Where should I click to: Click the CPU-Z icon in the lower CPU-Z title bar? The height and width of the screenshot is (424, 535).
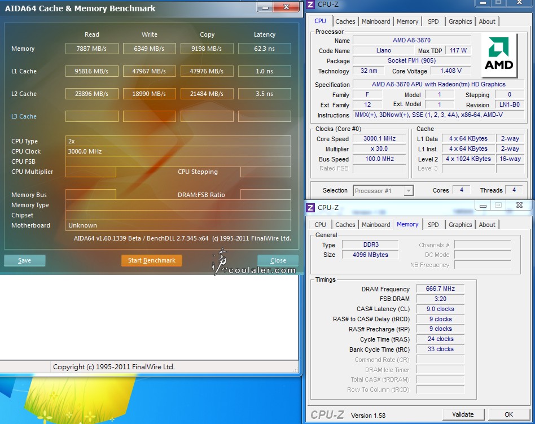(310, 208)
